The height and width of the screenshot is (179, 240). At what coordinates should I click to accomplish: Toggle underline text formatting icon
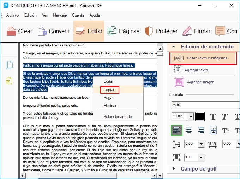238,117
